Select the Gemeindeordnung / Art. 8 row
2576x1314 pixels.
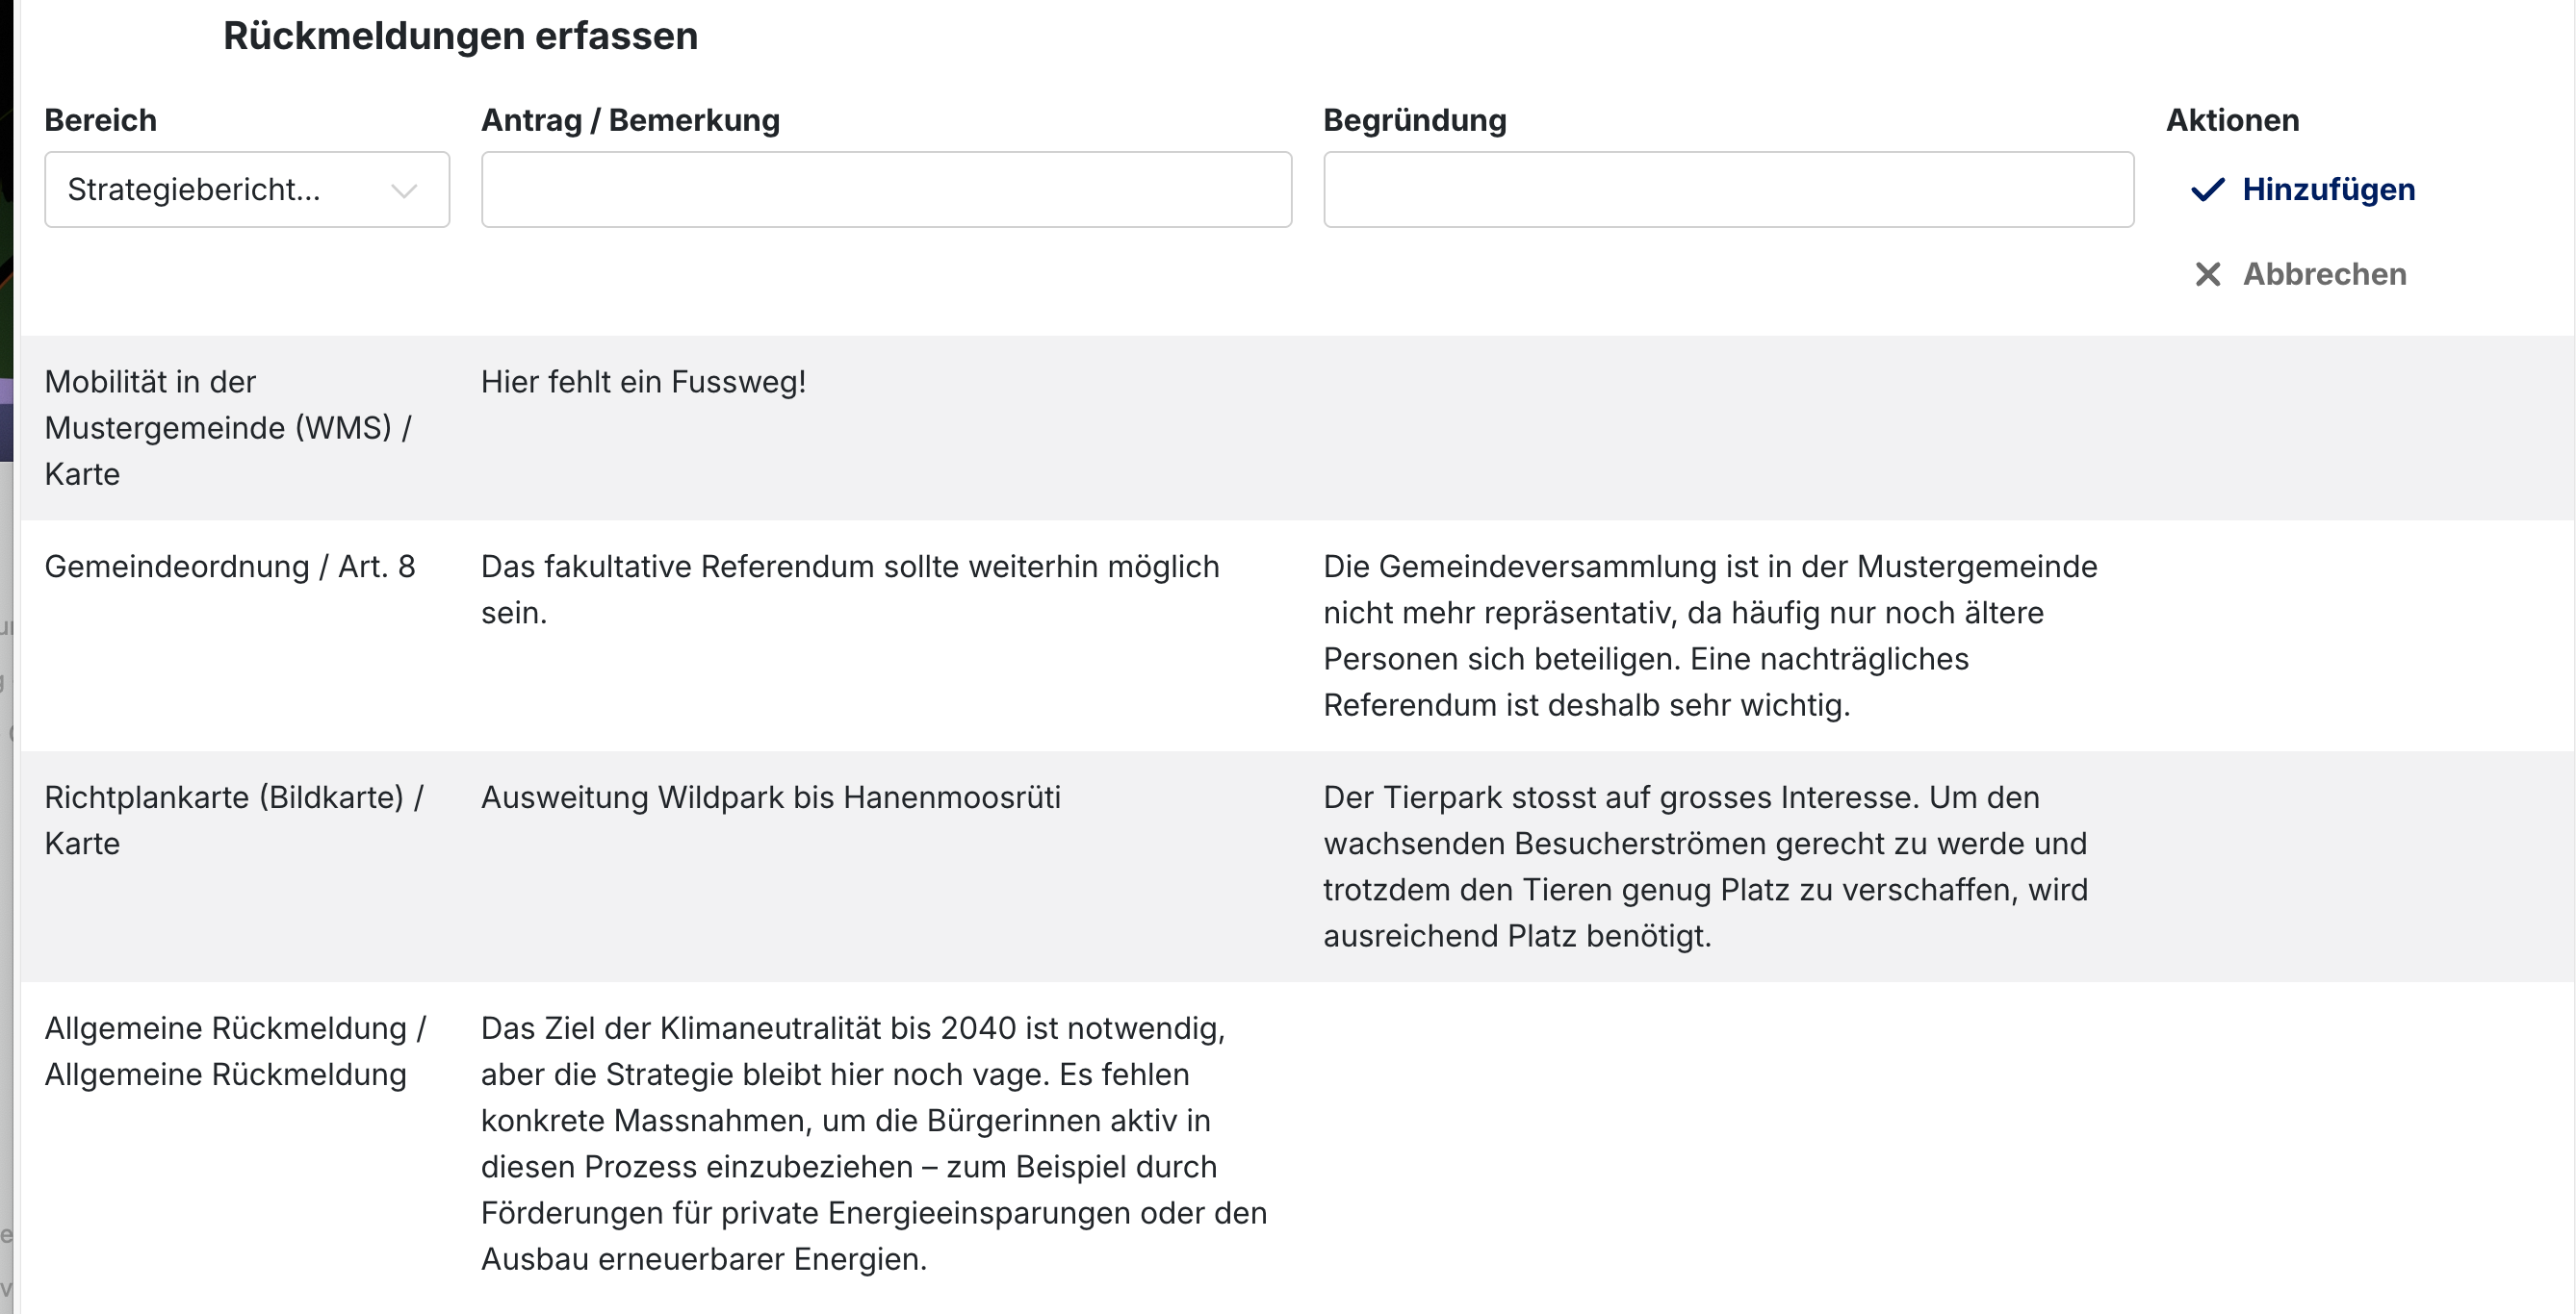coord(1298,636)
